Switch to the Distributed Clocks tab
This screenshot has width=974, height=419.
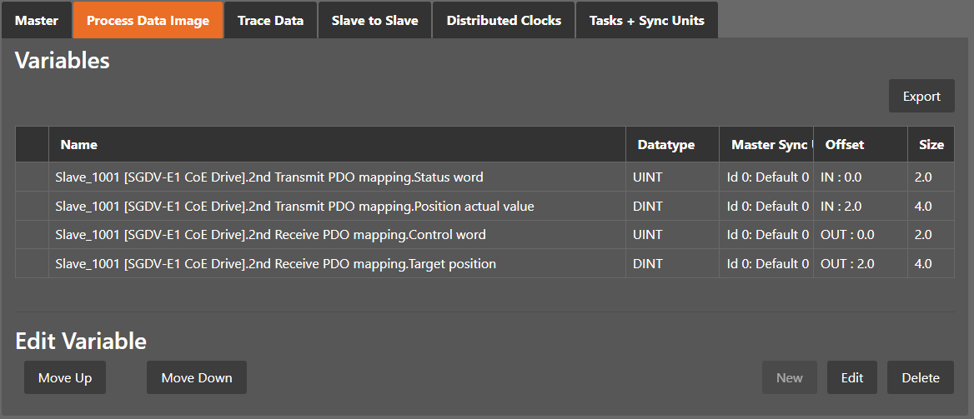click(504, 20)
